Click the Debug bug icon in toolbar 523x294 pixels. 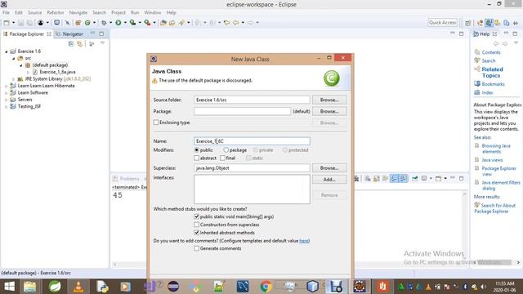coord(104,23)
